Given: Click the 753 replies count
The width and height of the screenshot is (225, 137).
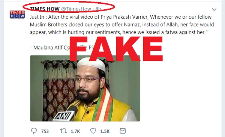Looking at the screenshot, I should [x=45, y=131].
